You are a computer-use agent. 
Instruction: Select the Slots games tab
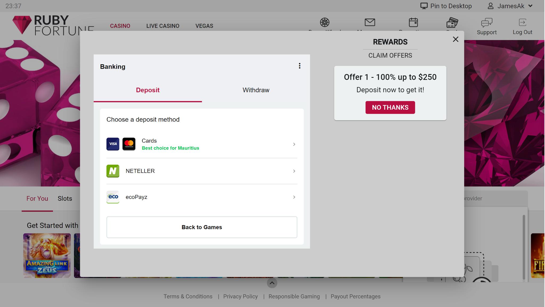pyautogui.click(x=65, y=199)
